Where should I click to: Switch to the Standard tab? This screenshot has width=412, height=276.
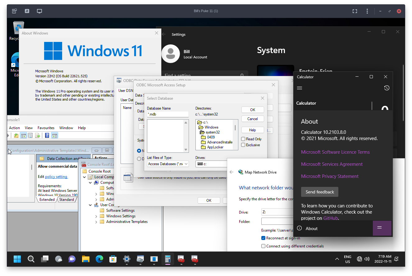click(66, 200)
